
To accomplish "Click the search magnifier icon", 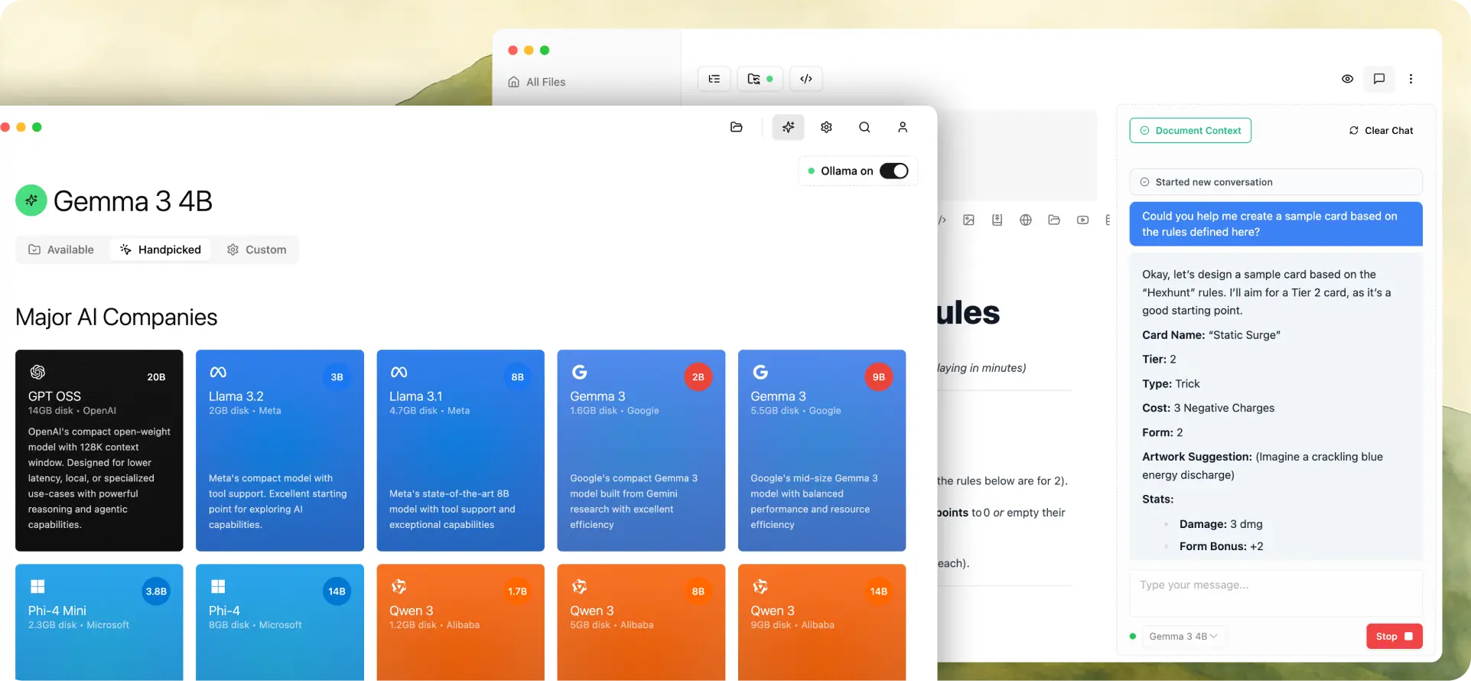I will pyautogui.click(x=864, y=127).
